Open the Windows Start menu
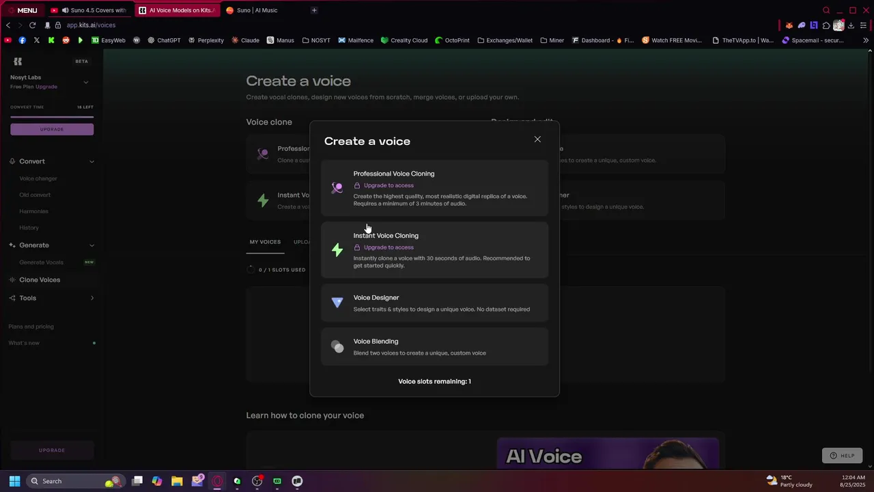Screen dimensions: 874x492 [x=14, y=481]
